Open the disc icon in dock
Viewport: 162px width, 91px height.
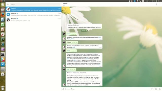click(x=3, y=74)
